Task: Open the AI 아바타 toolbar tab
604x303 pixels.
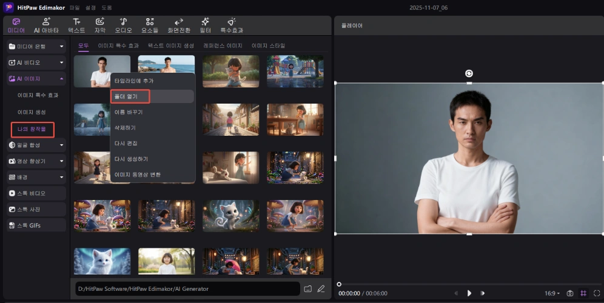Action: (45, 25)
